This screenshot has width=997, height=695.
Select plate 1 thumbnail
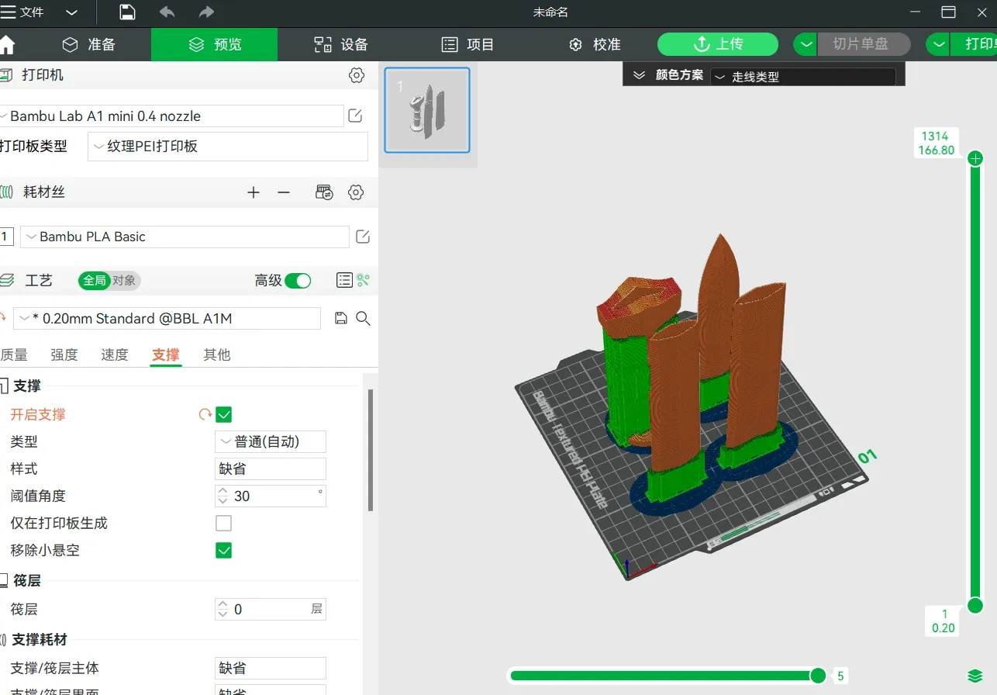tap(427, 110)
